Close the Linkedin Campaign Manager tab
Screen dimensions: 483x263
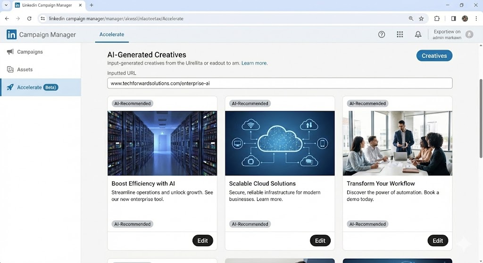pos(80,5)
